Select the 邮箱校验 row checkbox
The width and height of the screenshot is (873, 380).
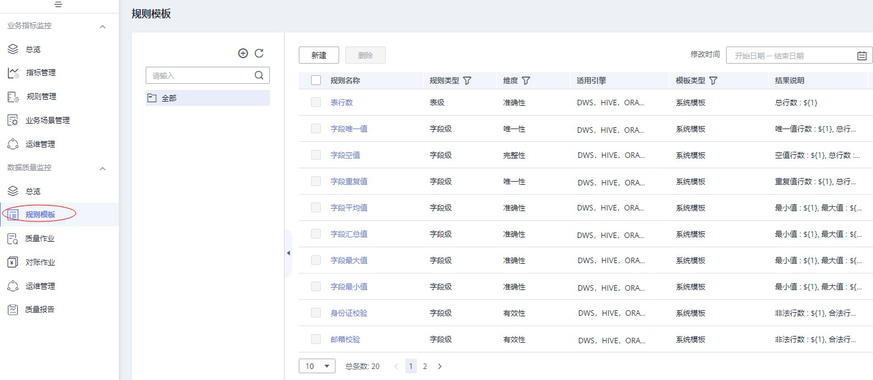[x=315, y=339]
